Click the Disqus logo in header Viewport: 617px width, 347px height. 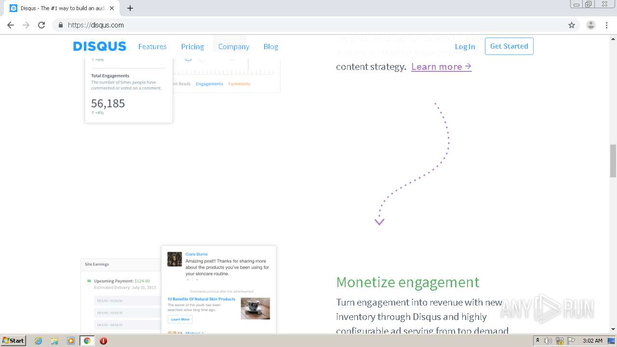[99, 46]
